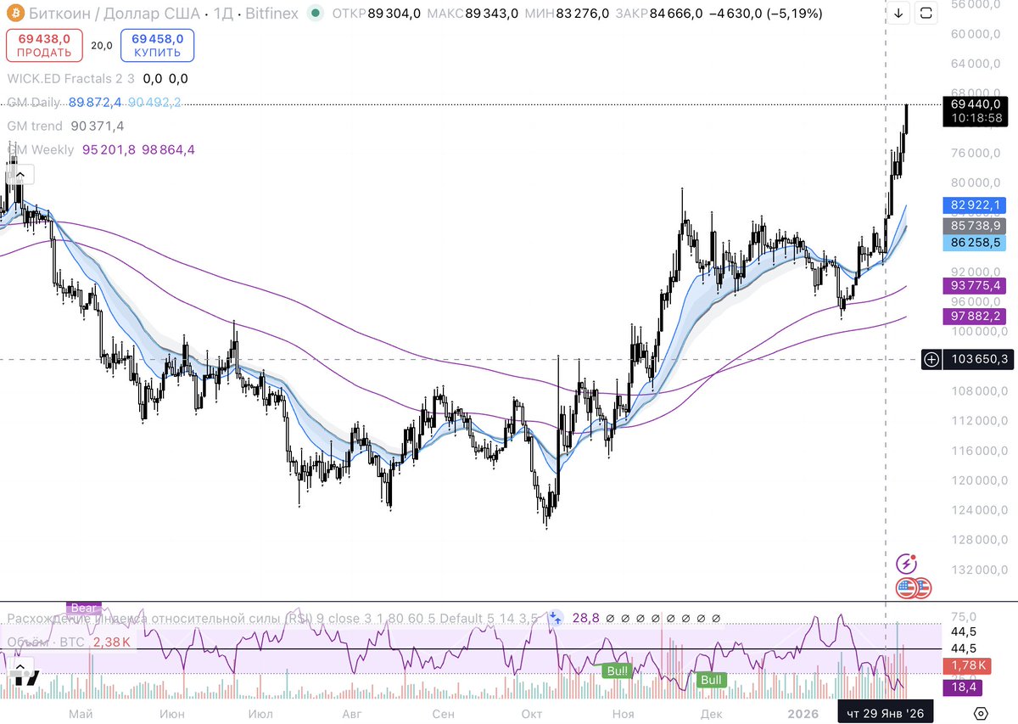Tap the date label чт 29 Янв '26

[x=887, y=713]
